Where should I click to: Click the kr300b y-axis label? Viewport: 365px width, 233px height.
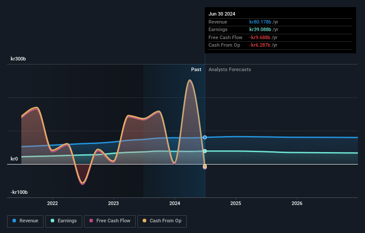coord(18,59)
